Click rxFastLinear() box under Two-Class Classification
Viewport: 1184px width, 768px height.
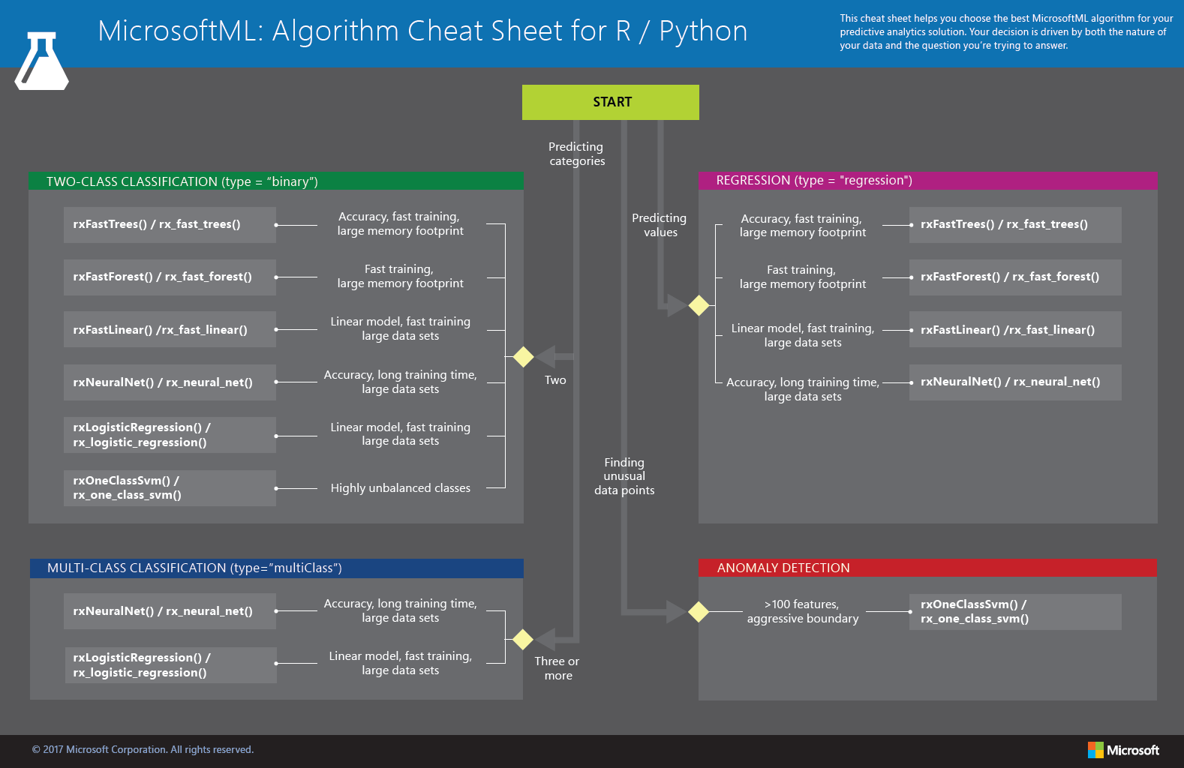tap(170, 329)
